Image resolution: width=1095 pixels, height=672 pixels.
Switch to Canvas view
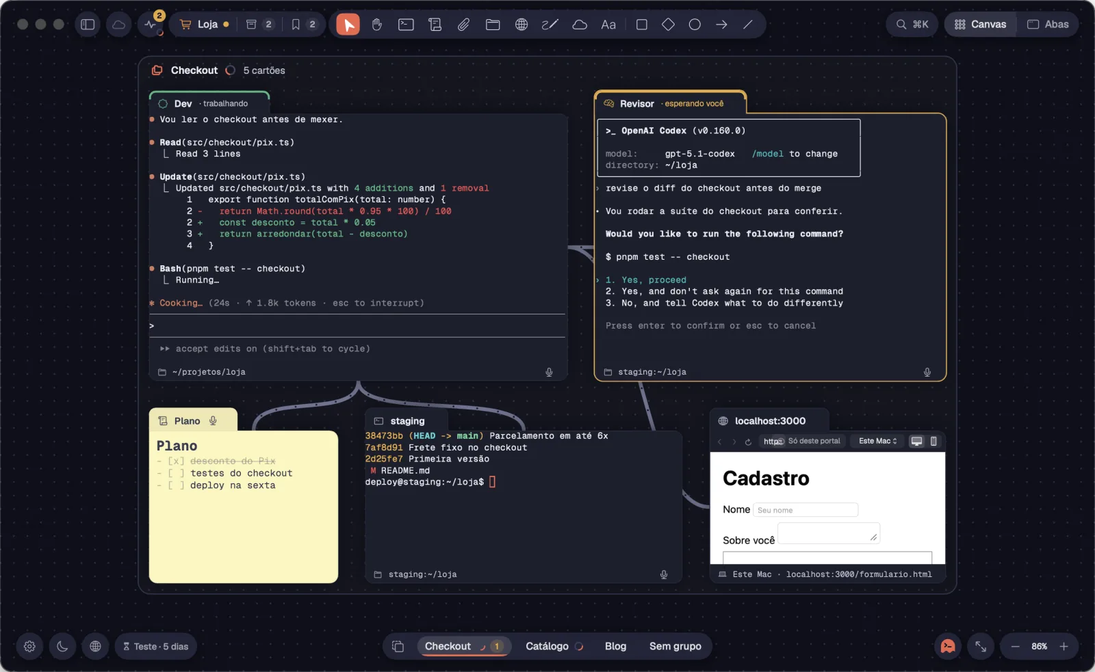point(981,25)
